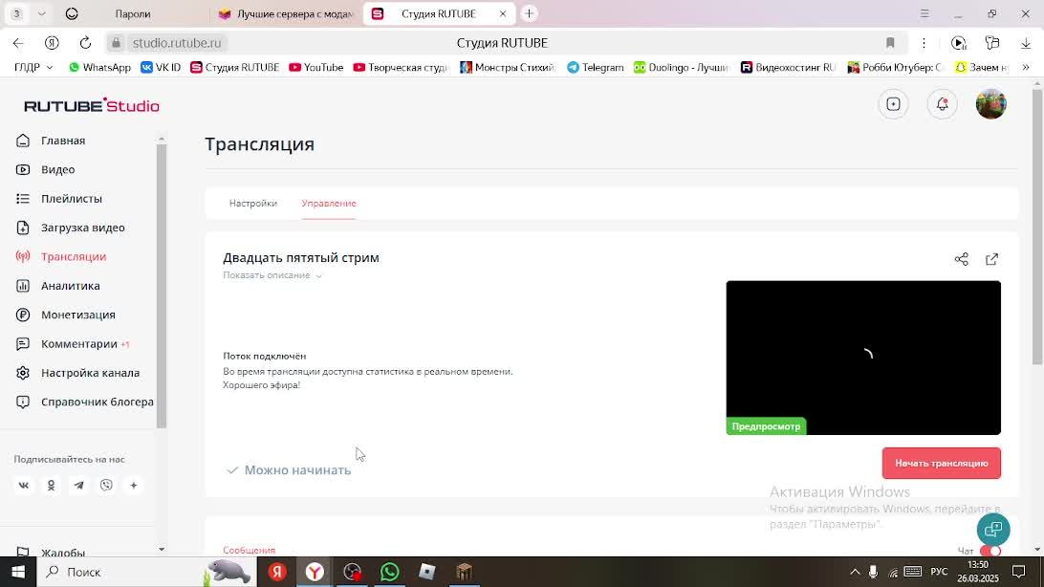Open a new browser tab
The height and width of the screenshot is (587, 1044).
(530, 13)
